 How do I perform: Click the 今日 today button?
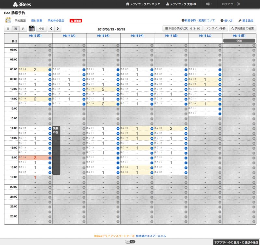42,29
